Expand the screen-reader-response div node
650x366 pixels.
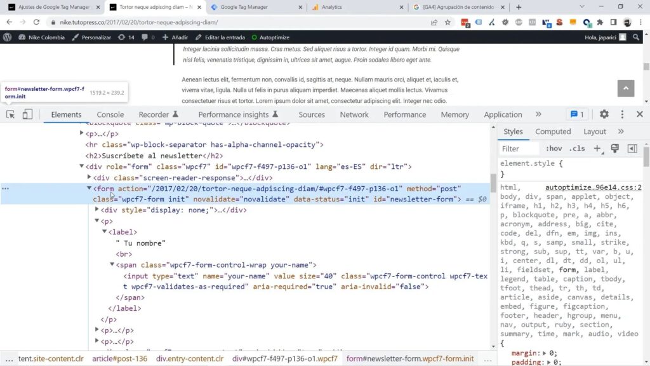click(89, 177)
